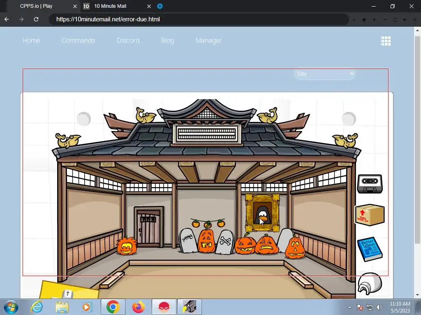Click the scrollbar down arrow
Image resolution: width=421 pixels, height=315 pixels.
click(x=418, y=295)
